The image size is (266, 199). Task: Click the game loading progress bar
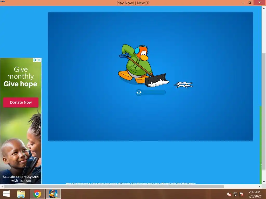coord(151,93)
